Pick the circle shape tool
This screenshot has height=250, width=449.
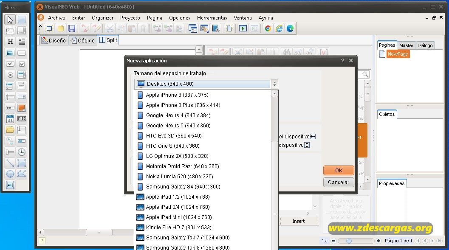coord(10,174)
